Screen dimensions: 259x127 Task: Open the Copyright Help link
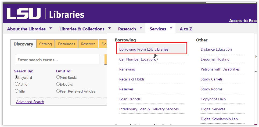point(213,99)
